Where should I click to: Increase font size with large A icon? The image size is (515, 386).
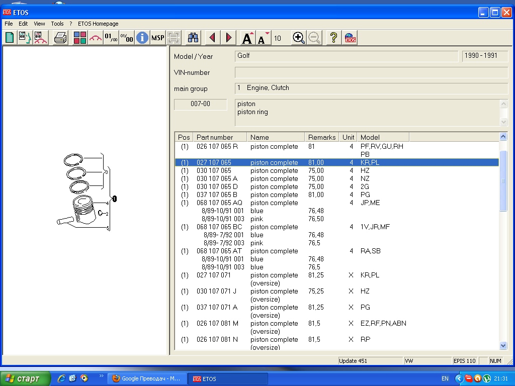click(x=247, y=38)
